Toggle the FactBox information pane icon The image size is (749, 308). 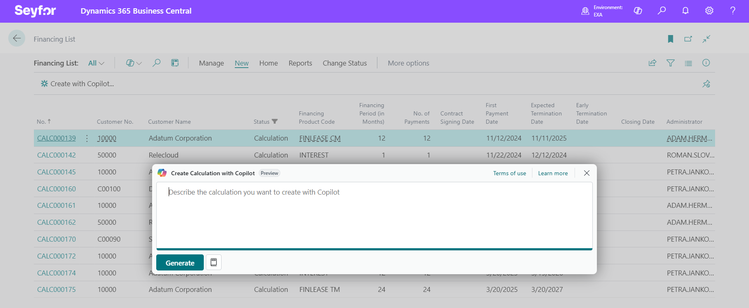pyautogui.click(x=706, y=63)
